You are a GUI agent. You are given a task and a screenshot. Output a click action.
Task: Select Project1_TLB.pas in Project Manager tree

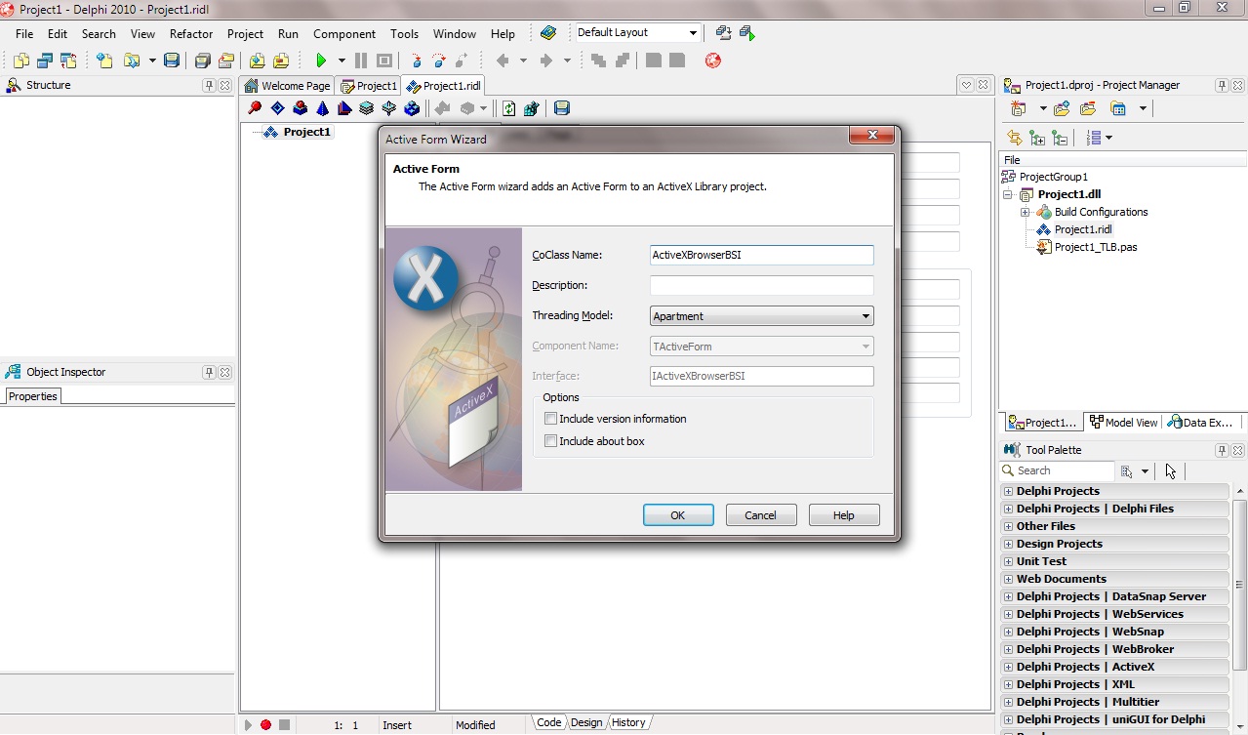(1096, 247)
